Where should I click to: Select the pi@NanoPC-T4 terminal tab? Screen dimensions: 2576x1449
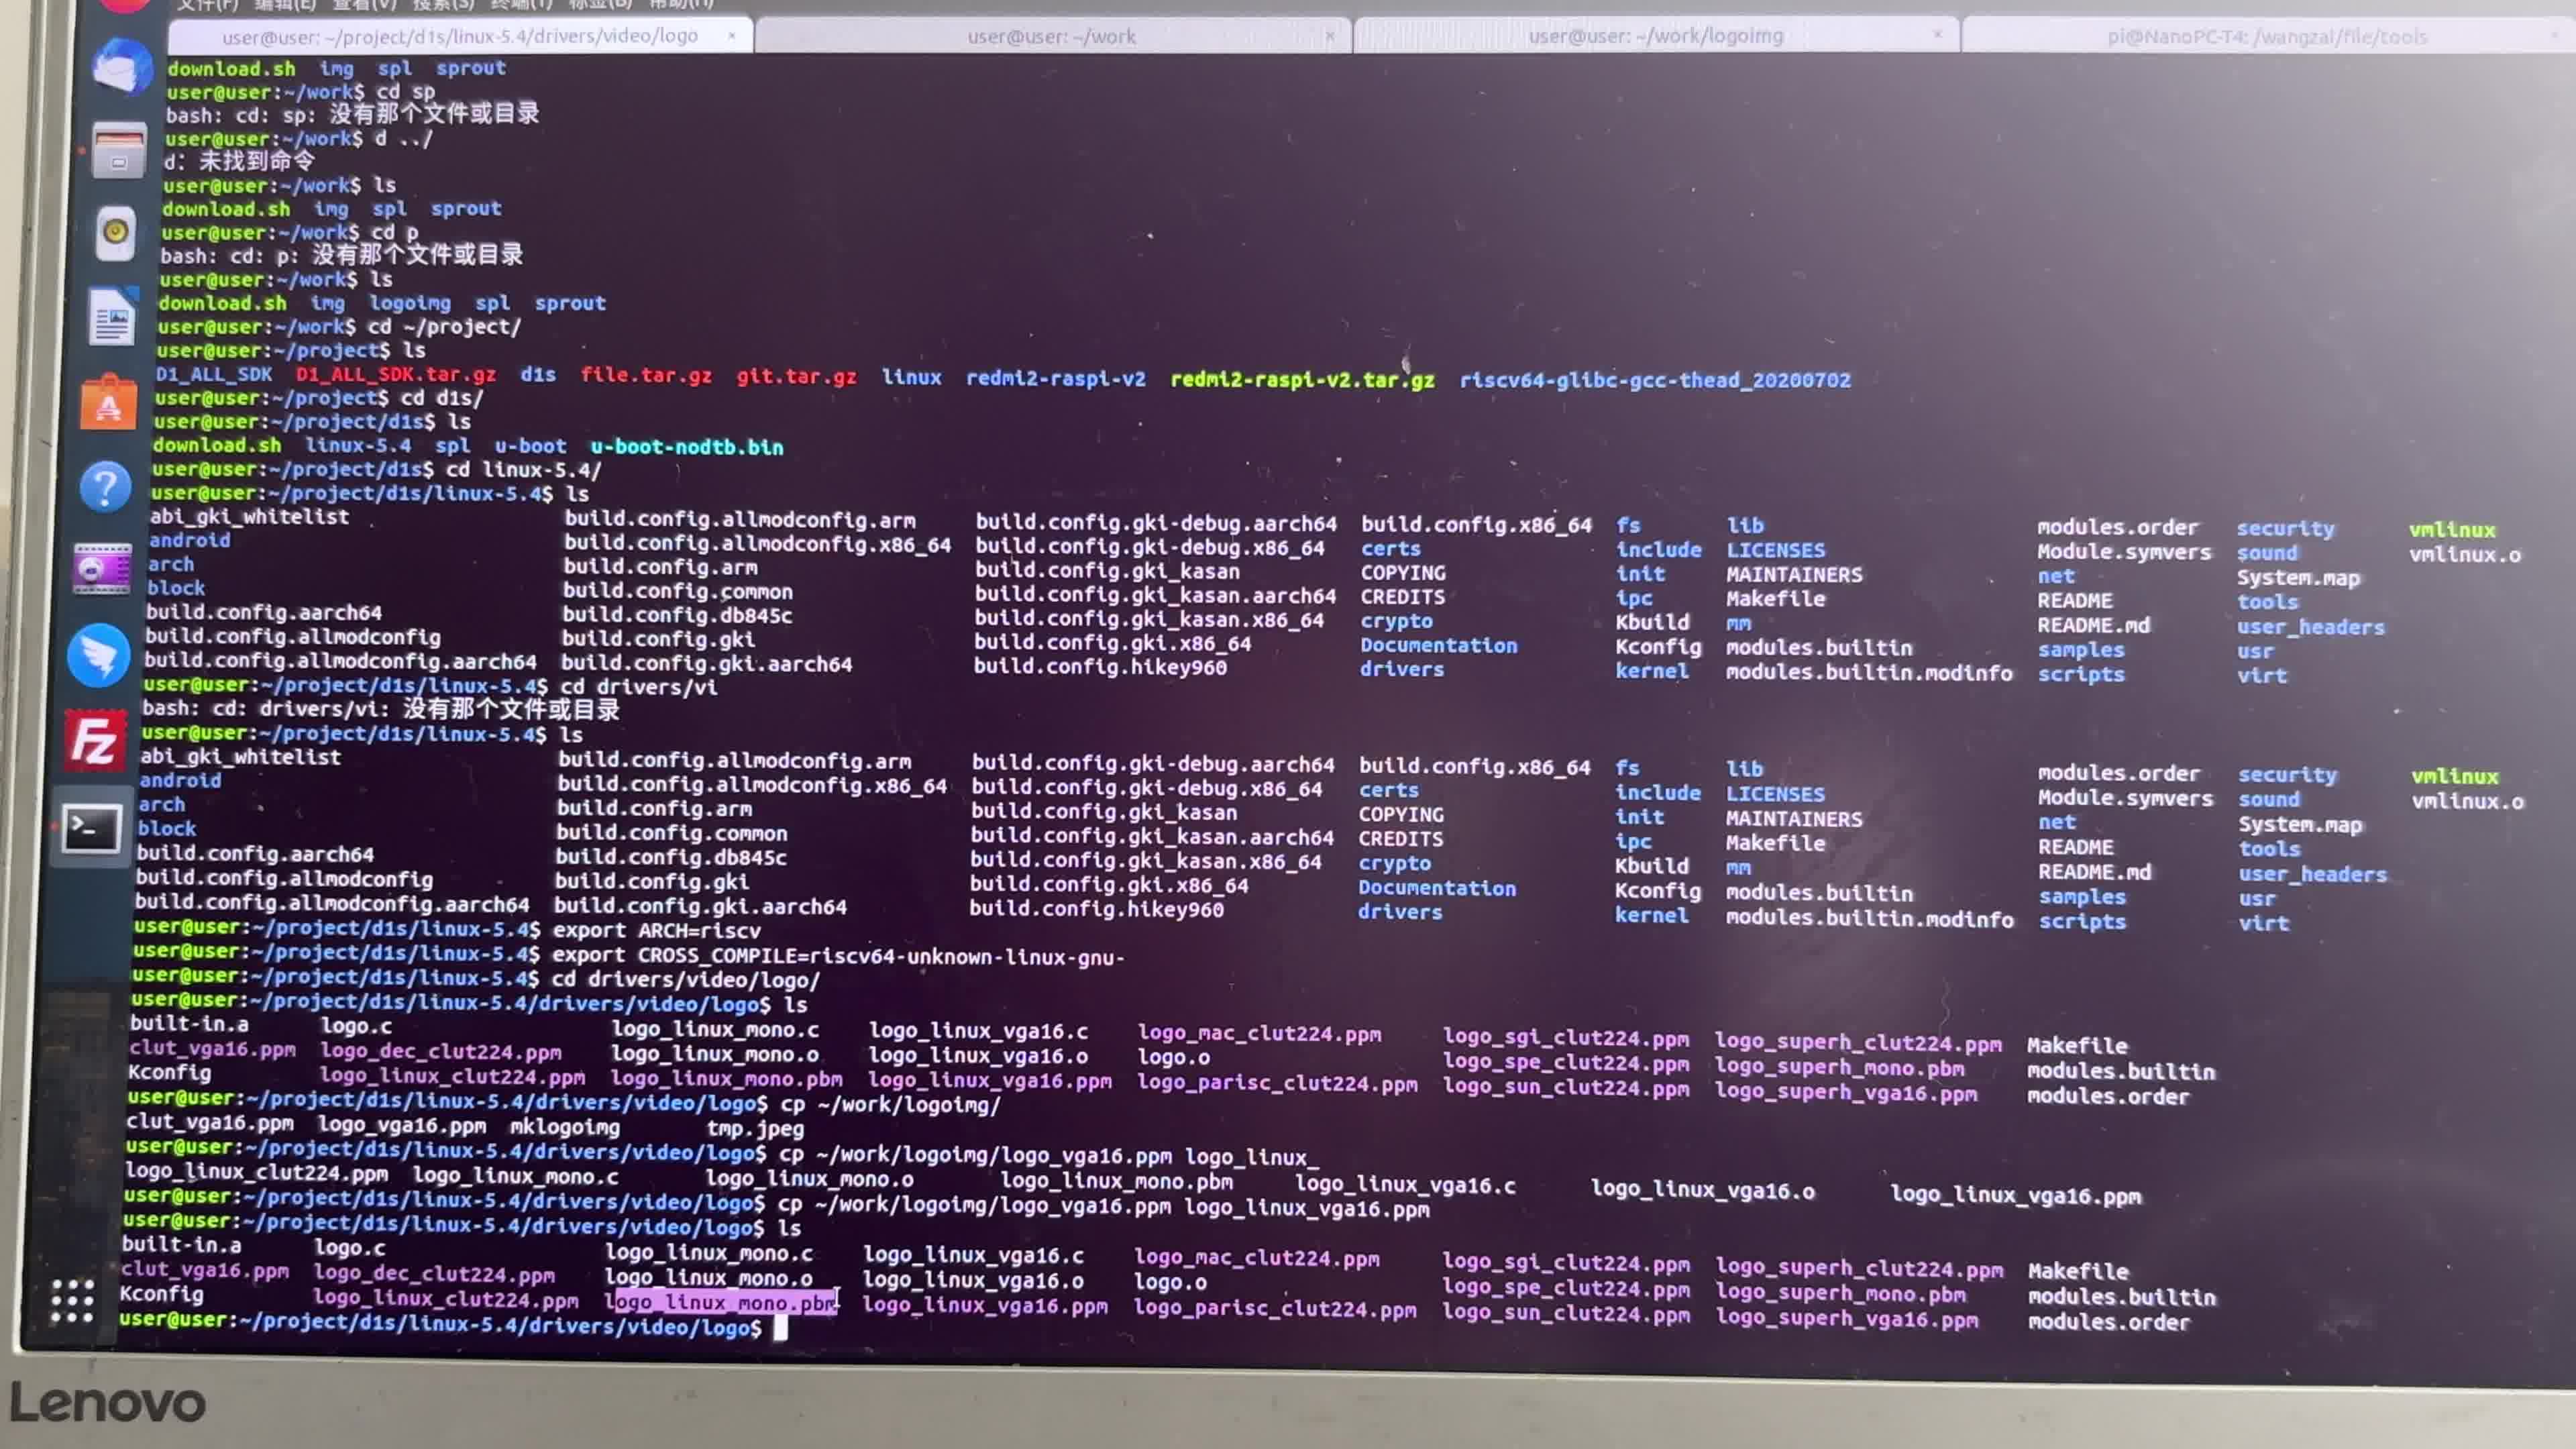click(x=2266, y=37)
